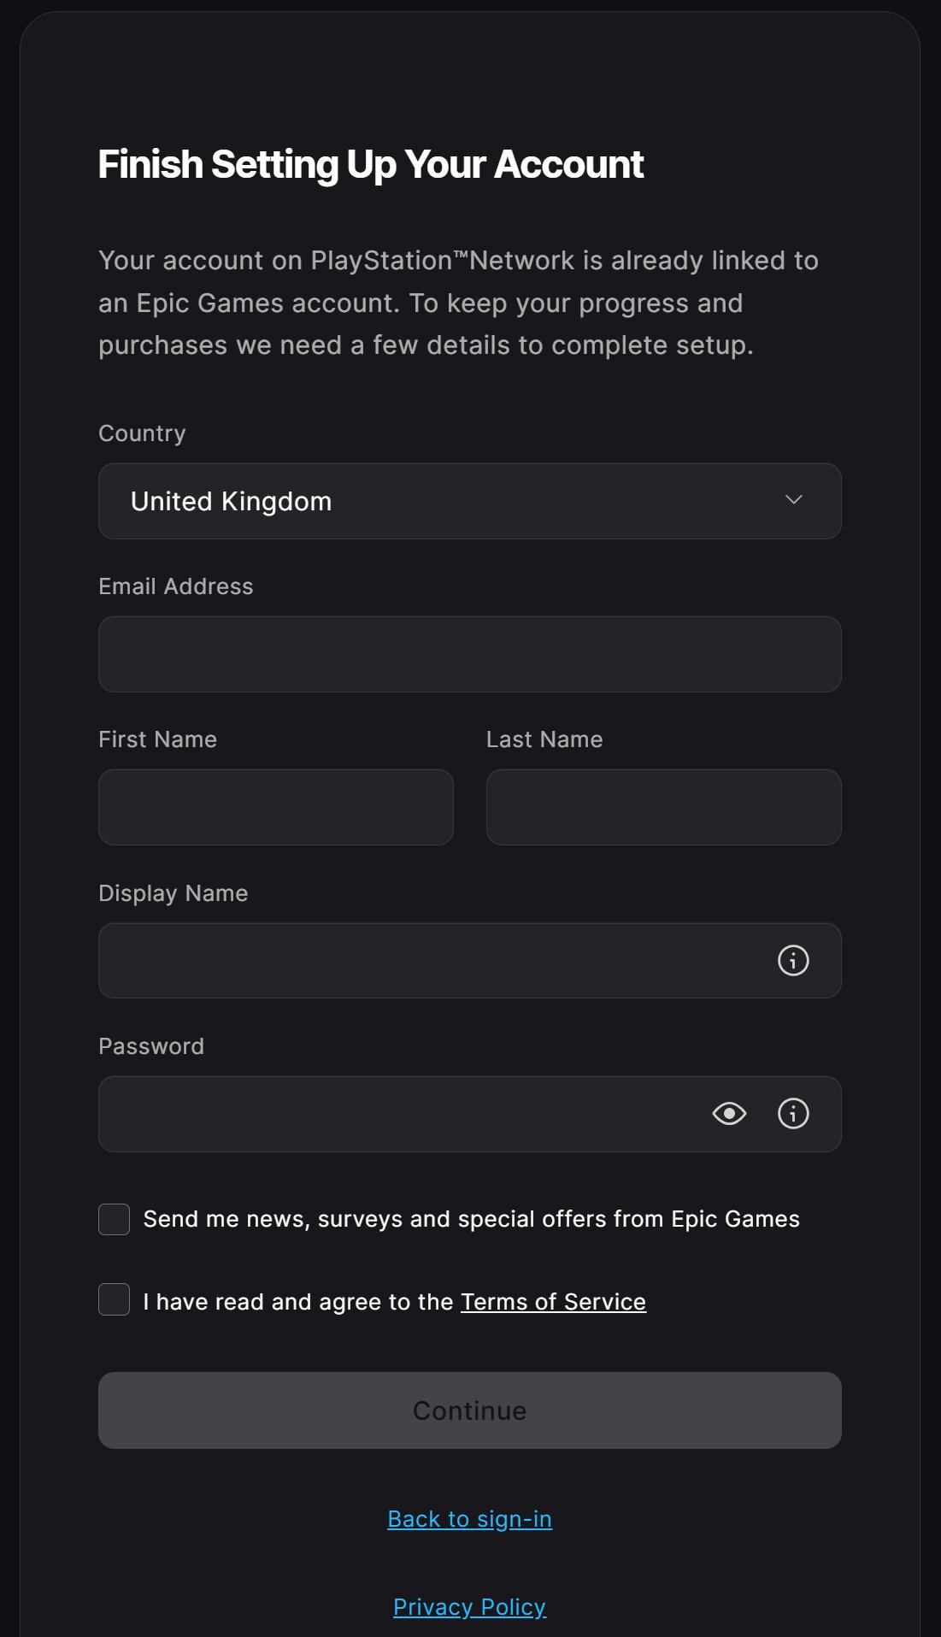Focus the Email Address input field

(469, 654)
